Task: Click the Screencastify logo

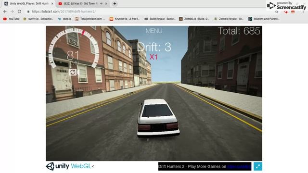Action: click(287, 6)
